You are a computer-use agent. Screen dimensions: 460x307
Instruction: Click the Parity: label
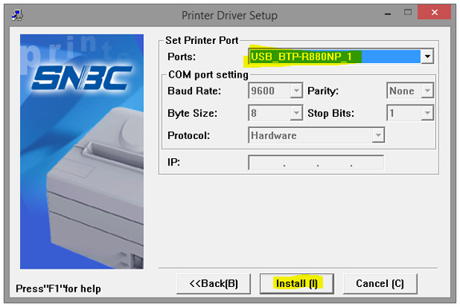(323, 91)
